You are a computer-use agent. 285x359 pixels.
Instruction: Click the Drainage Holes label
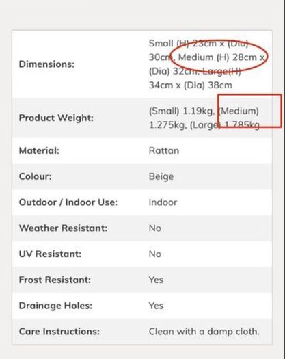pyautogui.click(x=55, y=306)
